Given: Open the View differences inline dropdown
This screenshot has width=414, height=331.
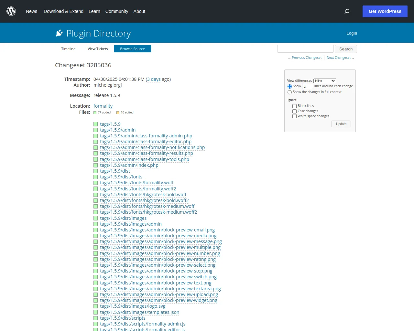Looking at the screenshot, I should (325, 81).
